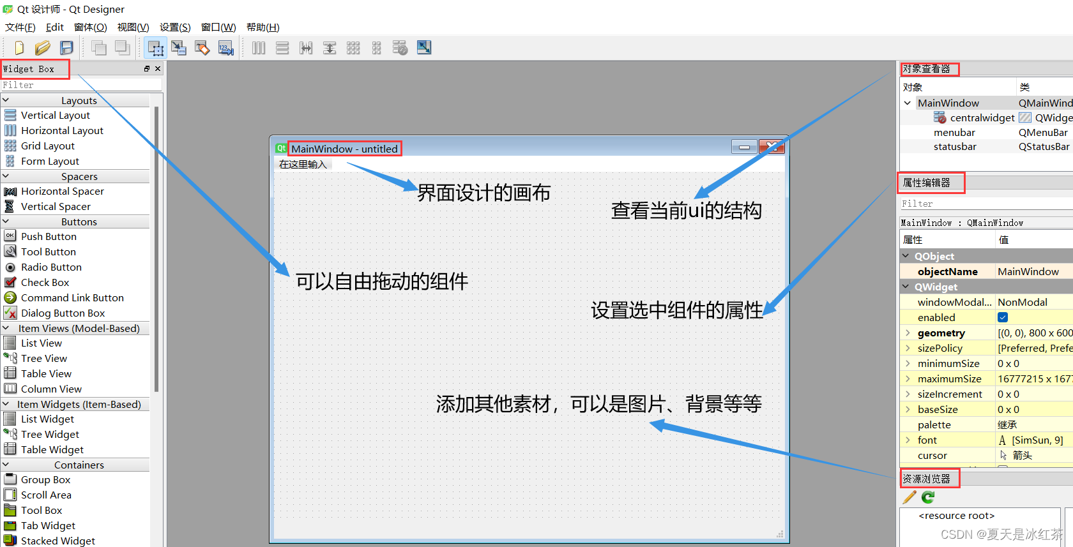Select menubar in object inspector
This screenshot has width=1073, height=547.
pyautogui.click(x=954, y=132)
